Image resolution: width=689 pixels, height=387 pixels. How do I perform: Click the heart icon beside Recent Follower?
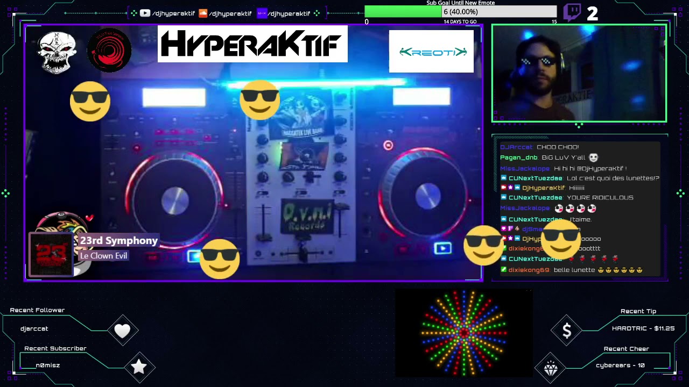coord(122,331)
